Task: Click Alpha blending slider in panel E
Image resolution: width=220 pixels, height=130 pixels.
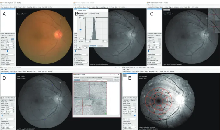Action: coord(135,115)
